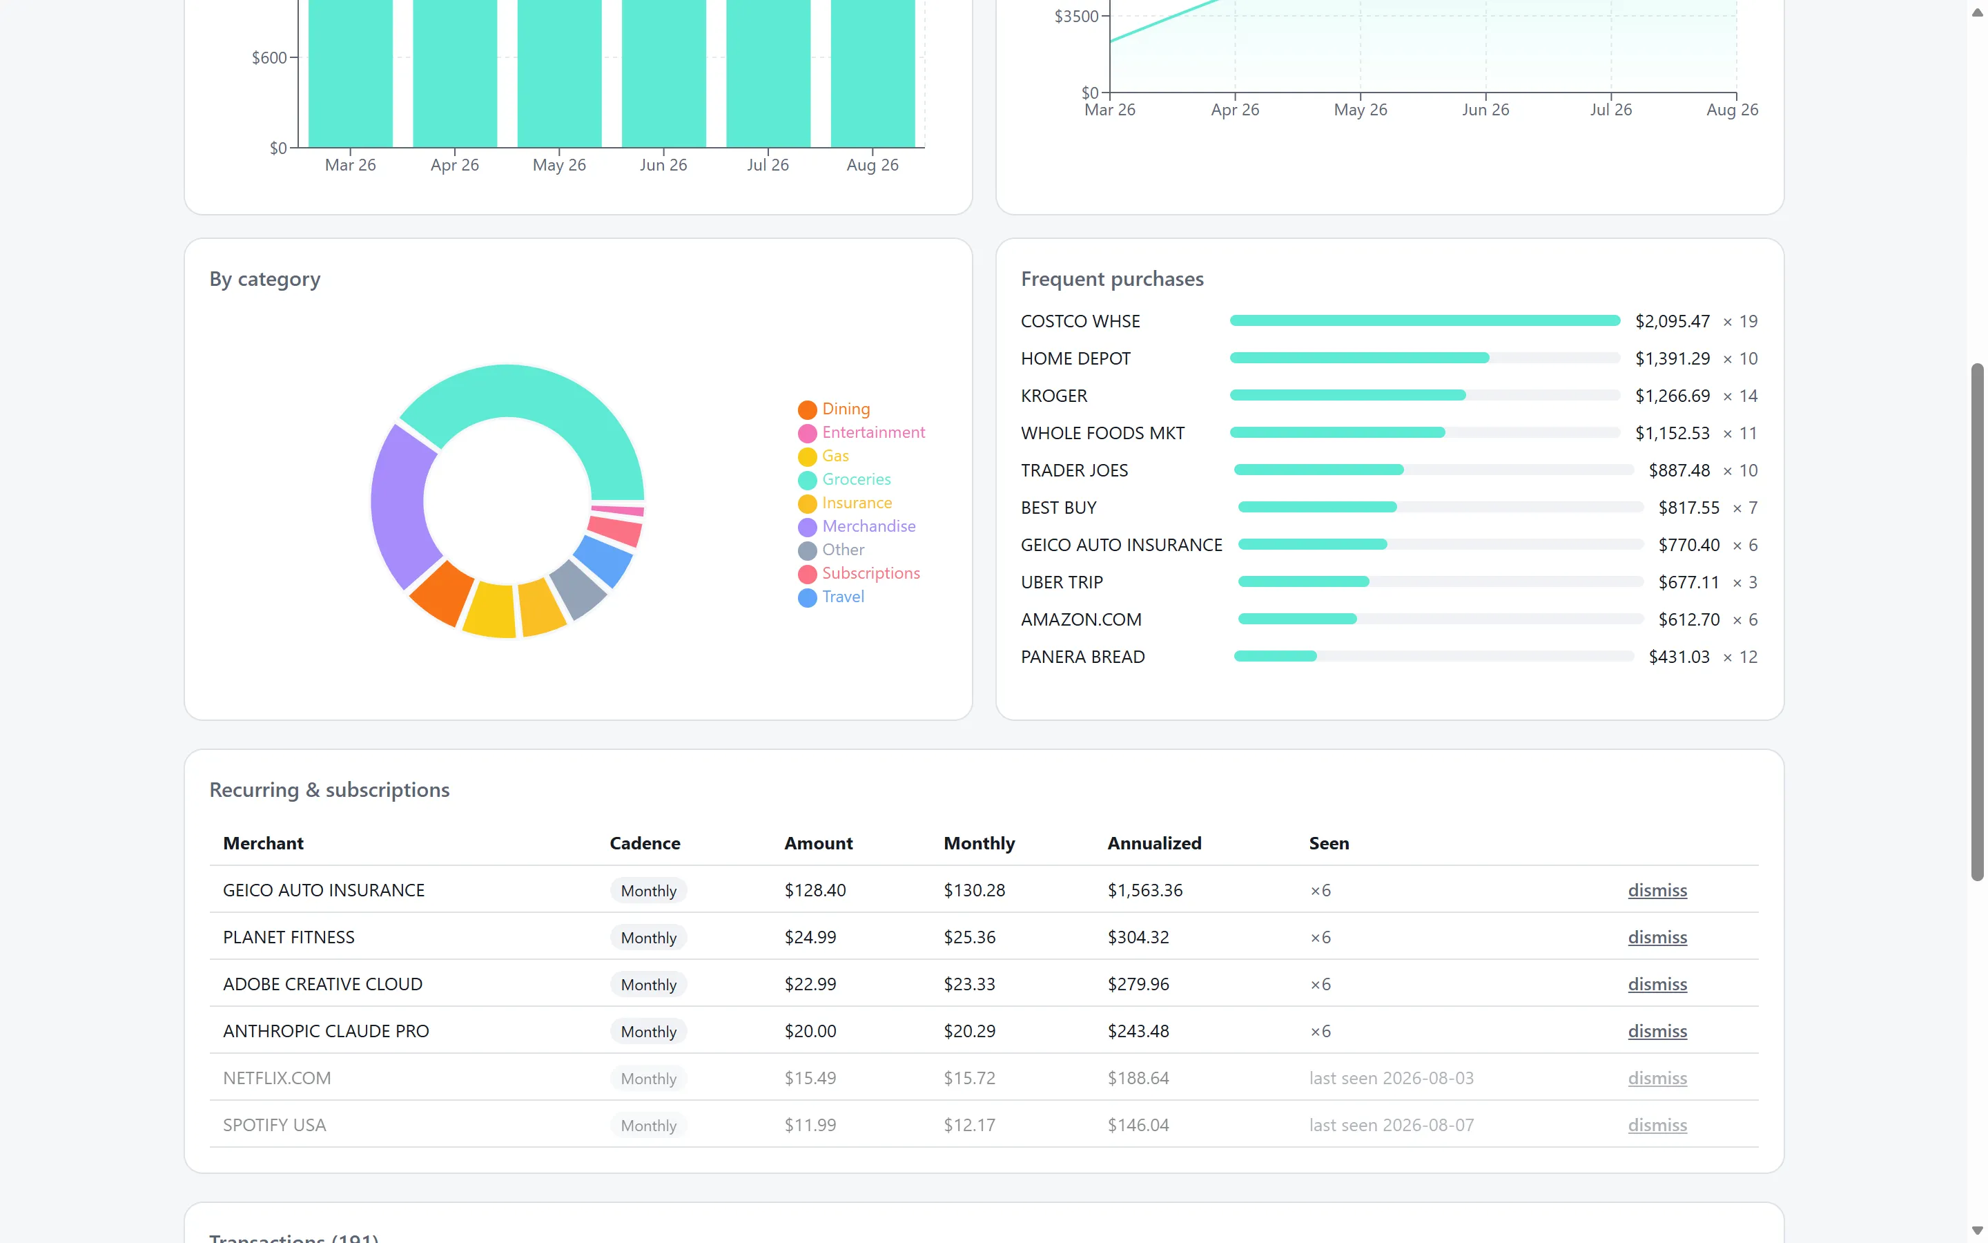
Task: Click the scrollbar down arrow
Action: [x=1978, y=1231]
